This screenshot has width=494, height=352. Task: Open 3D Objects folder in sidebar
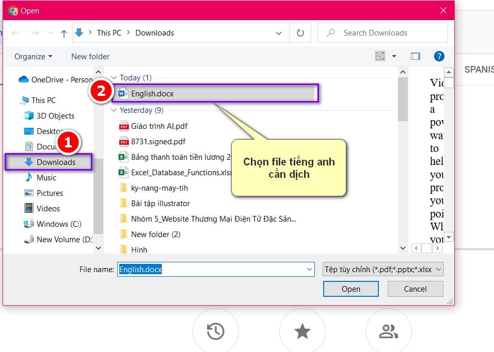50,116
